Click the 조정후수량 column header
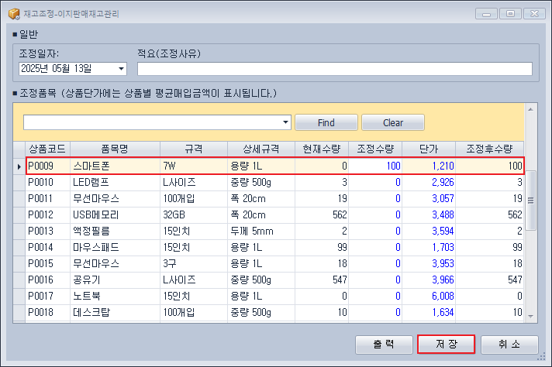Viewport: 552px width, 367px height. tap(490, 149)
